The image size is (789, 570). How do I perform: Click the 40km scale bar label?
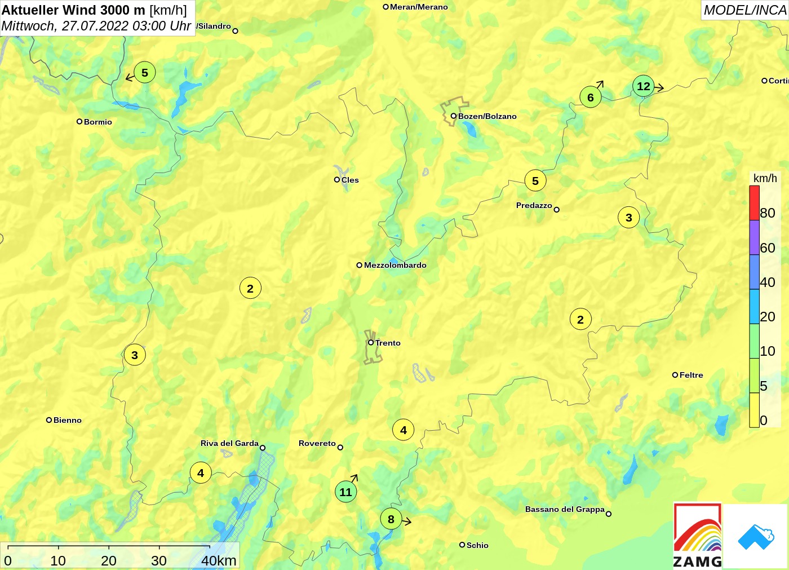(219, 560)
